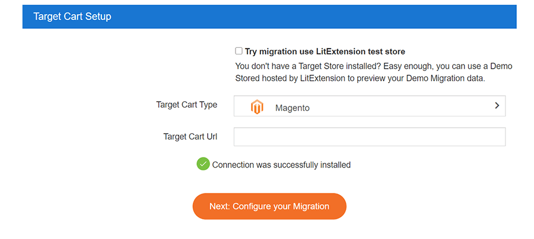Click the "Connection was successfully installed" message

click(281, 165)
